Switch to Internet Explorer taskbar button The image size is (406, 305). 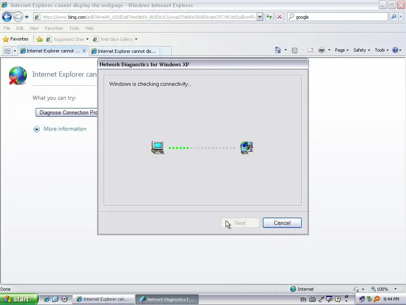click(x=103, y=299)
